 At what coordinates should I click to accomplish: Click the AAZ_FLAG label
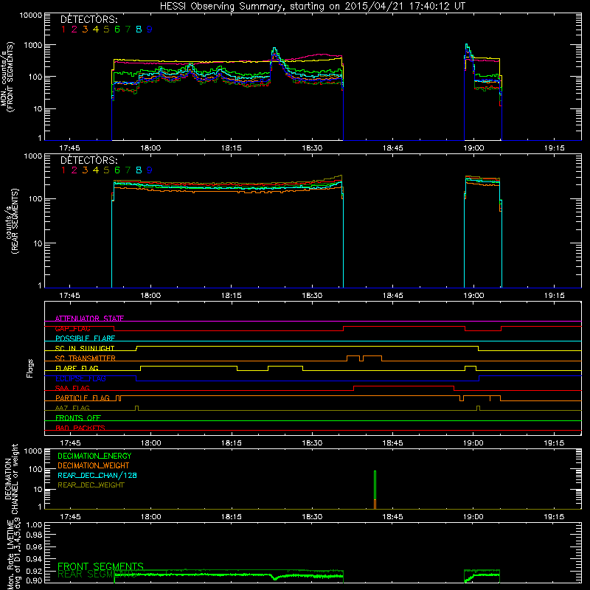tap(72, 409)
